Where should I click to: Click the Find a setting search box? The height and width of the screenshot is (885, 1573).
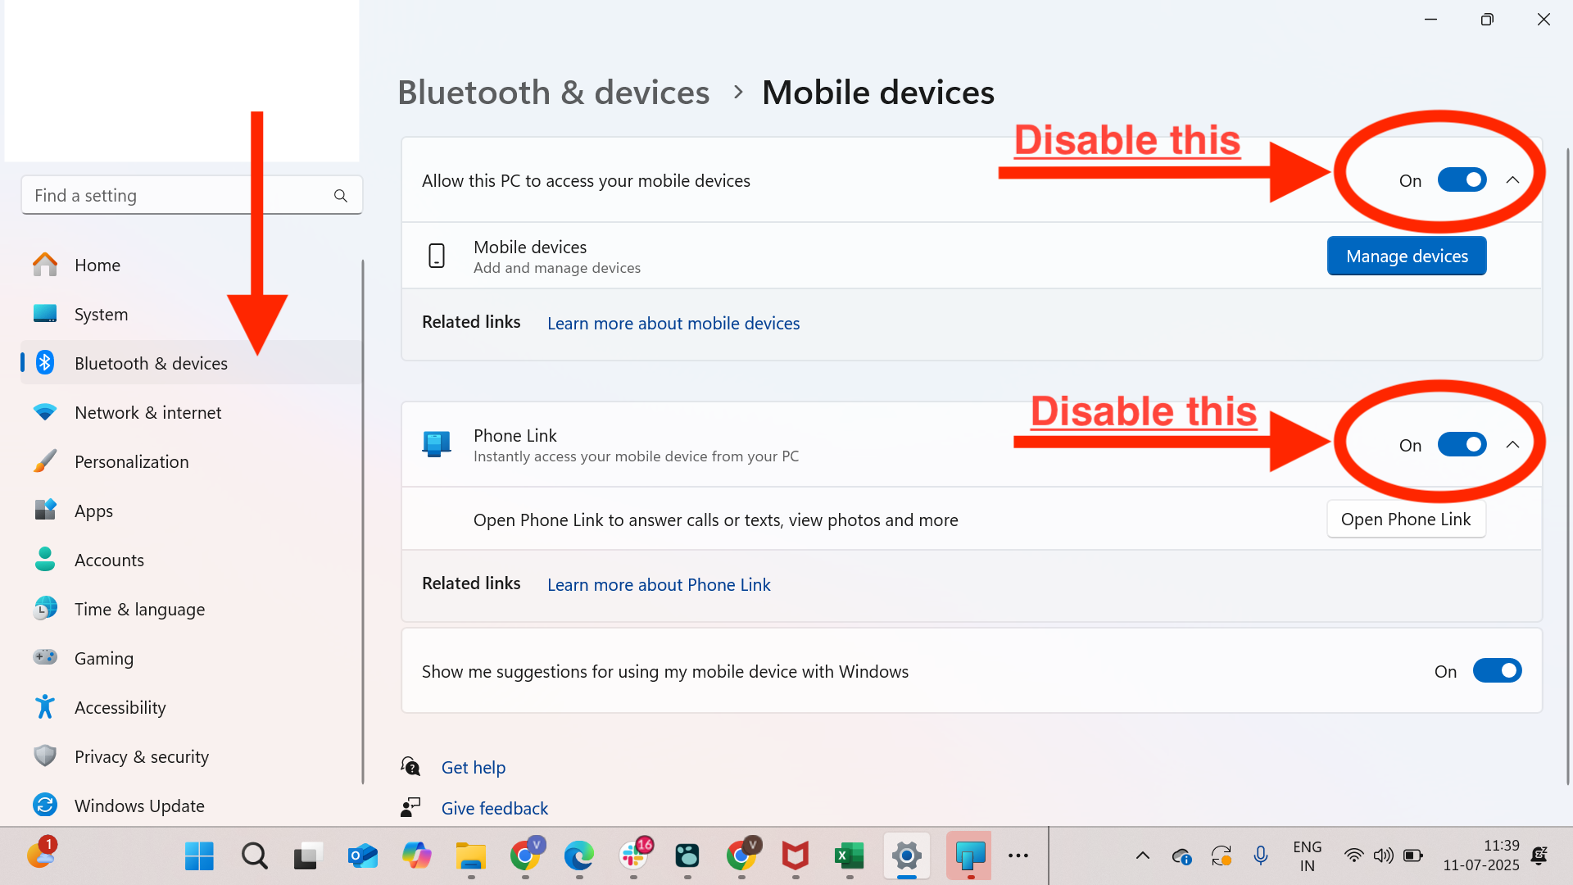[192, 196]
